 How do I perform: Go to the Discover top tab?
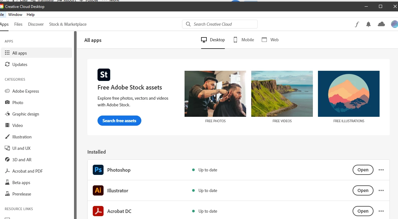coord(36,24)
